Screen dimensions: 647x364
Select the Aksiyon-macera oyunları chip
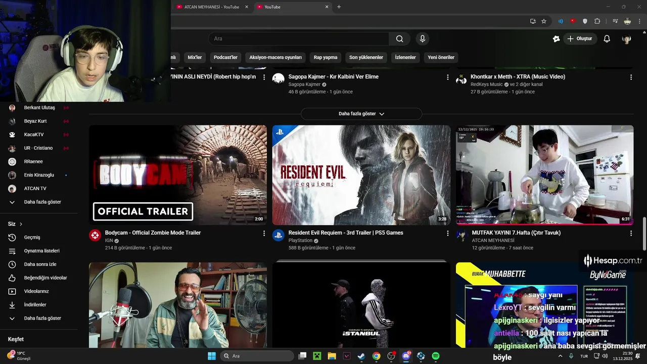pyautogui.click(x=275, y=58)
